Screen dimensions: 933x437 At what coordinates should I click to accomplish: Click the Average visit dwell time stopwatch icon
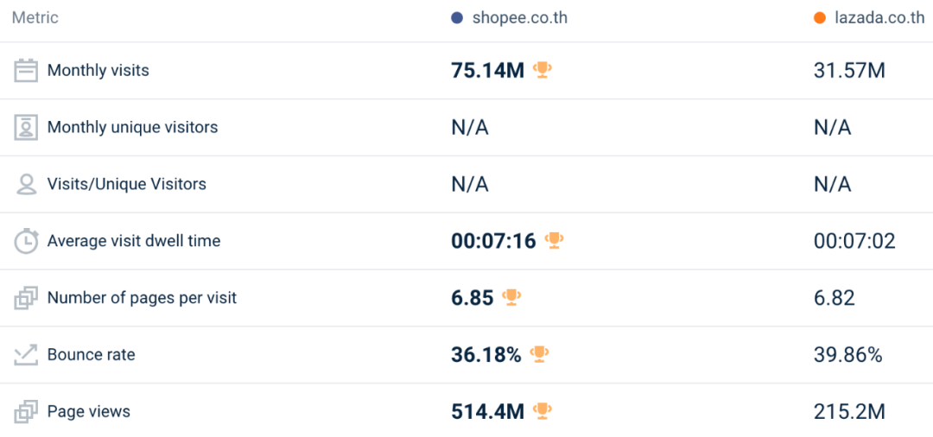coord(27,241)
